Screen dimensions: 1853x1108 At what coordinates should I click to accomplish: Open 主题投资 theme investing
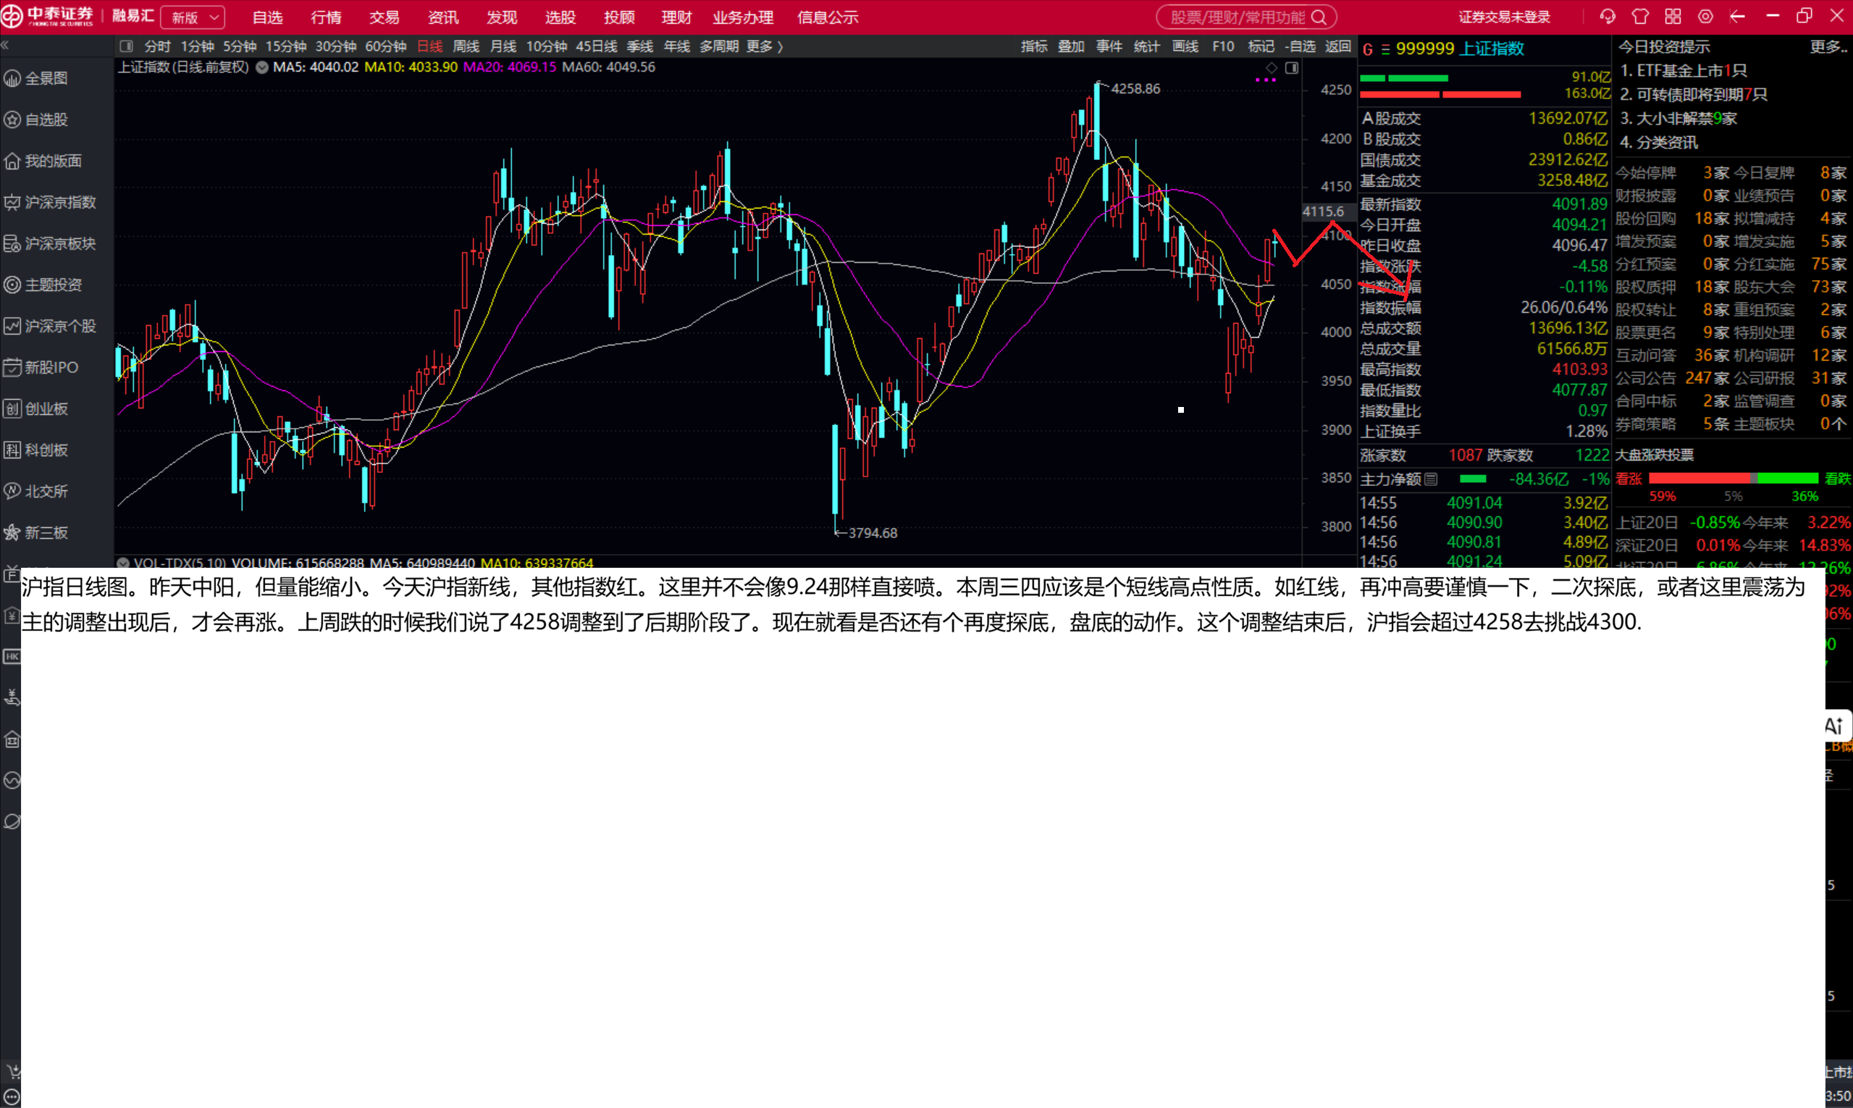pyautogui.click(x=43, y=285)
